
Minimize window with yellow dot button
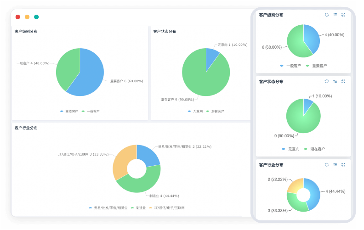tap(27, 17)
